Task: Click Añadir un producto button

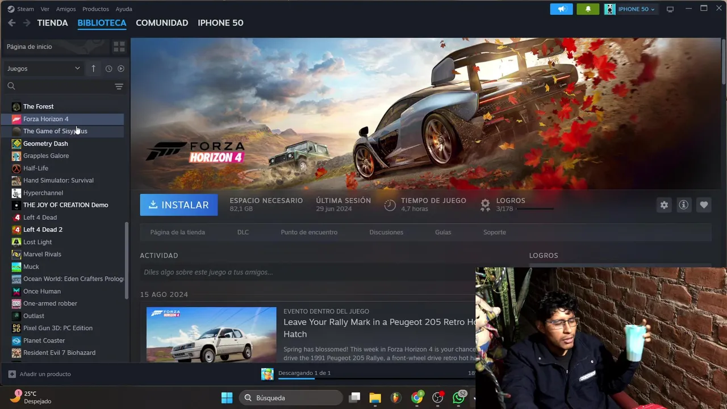Action: (x=40, y=374)
